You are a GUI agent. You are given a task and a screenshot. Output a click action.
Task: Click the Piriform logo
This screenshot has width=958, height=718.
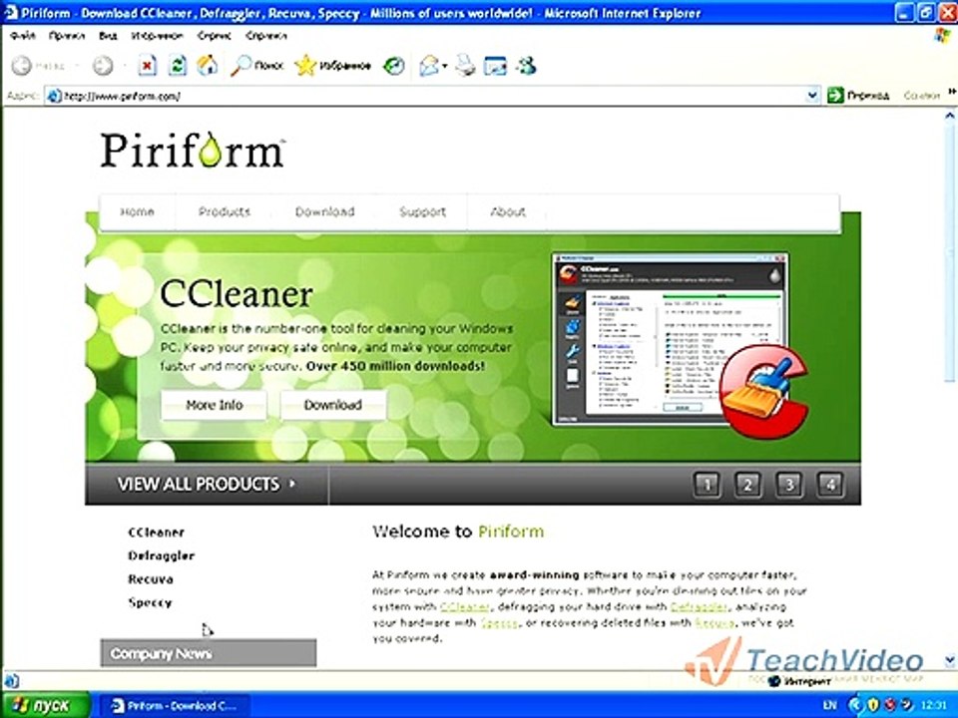[x=193, y=151]
